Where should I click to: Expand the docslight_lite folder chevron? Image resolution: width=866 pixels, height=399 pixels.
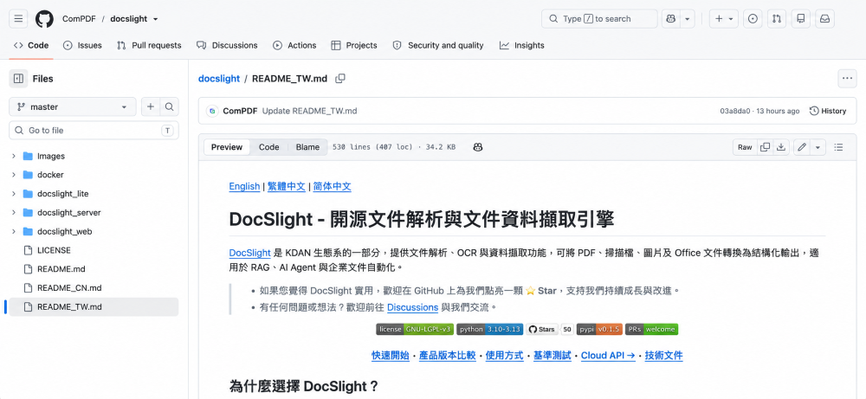click(14, 194)
